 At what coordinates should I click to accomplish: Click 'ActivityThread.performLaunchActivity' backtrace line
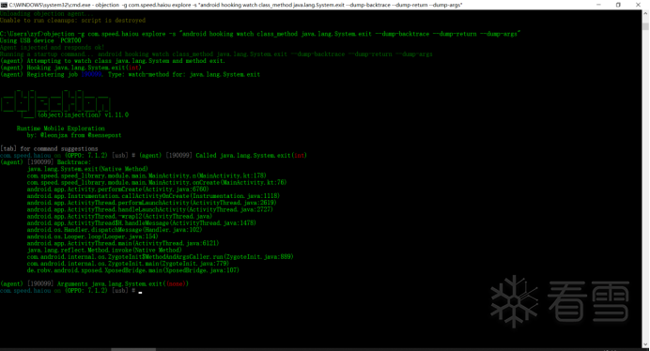pyautogui.click(x=152, y=203)
